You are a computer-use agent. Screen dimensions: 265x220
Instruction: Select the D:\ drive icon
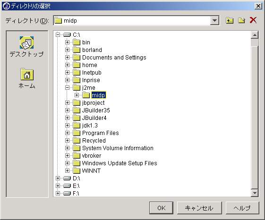[67, 178]
